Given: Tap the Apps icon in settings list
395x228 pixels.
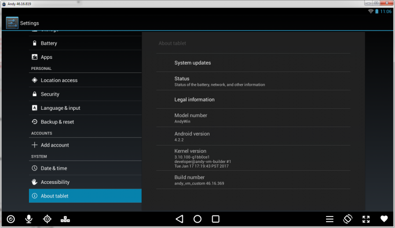Looking at the screenshot, I should [x=35, y=57].
